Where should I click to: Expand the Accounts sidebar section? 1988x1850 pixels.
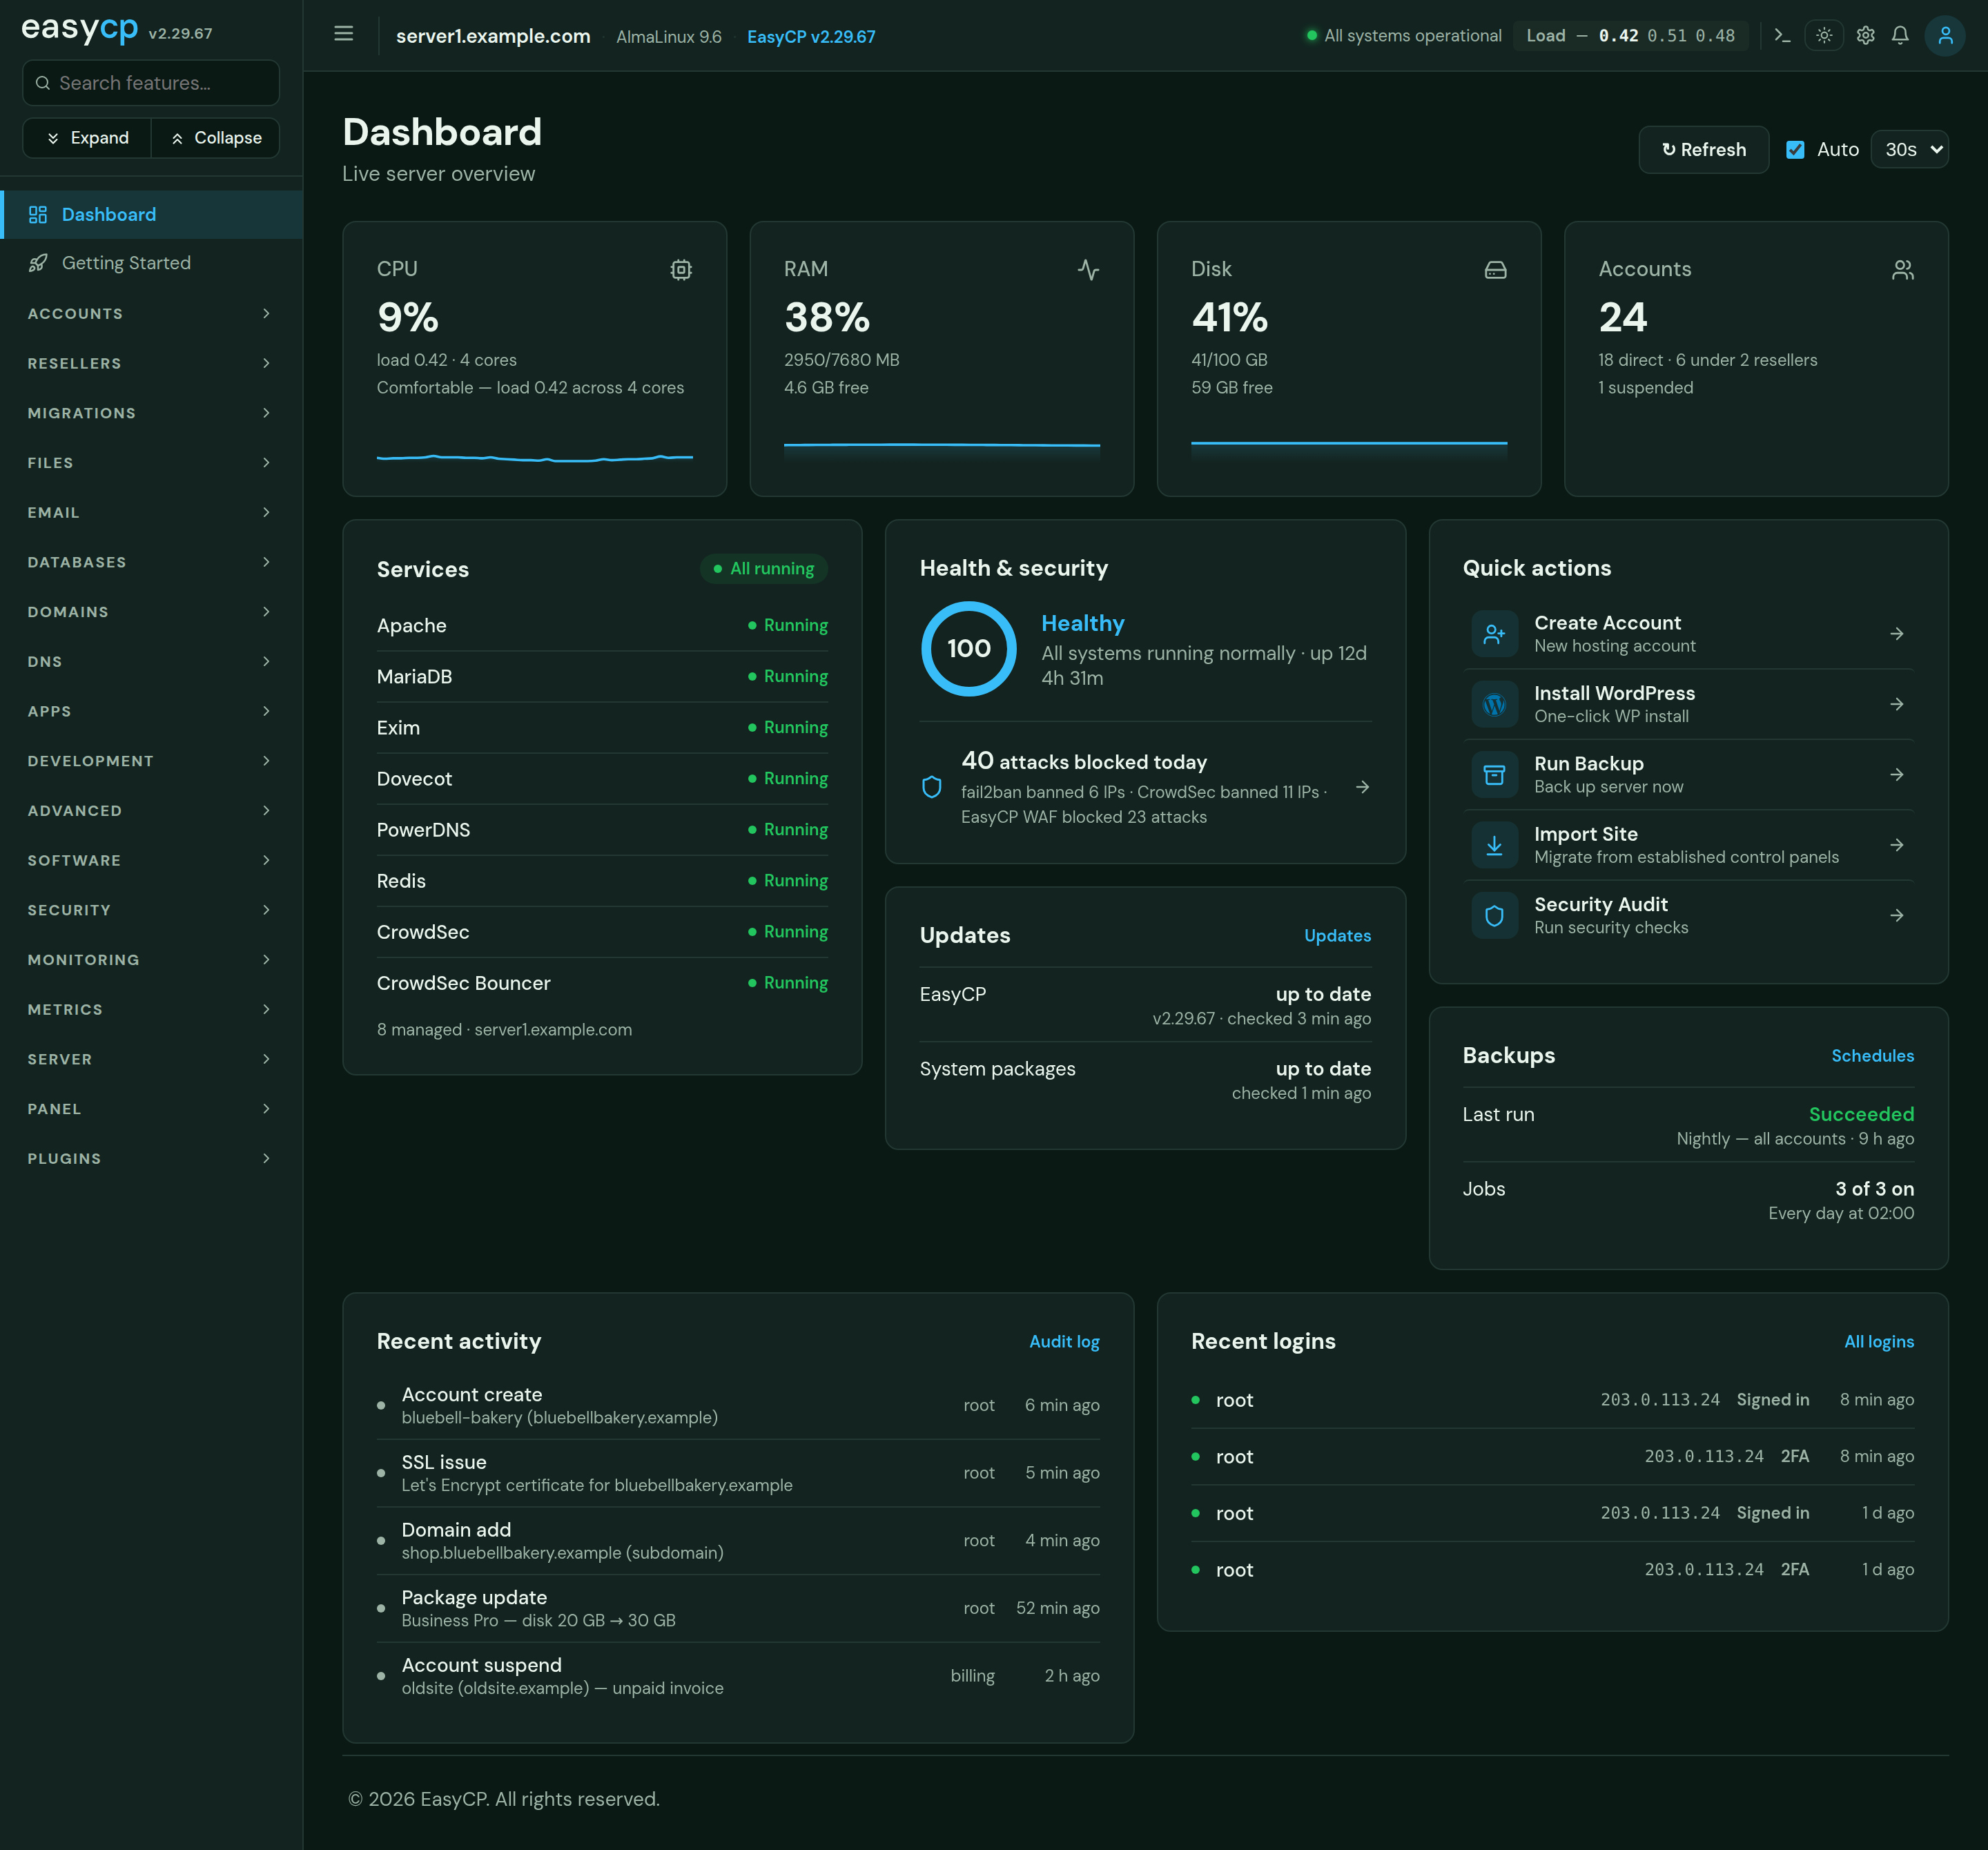[151, 313]
